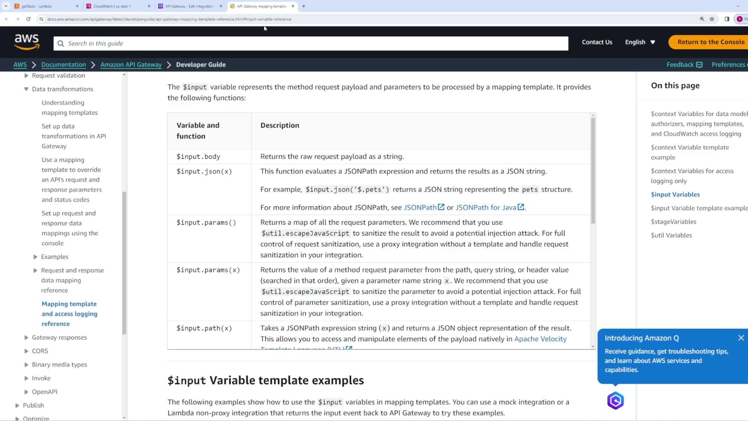Expand the Gateway responses tree item

tap(26, 338)
